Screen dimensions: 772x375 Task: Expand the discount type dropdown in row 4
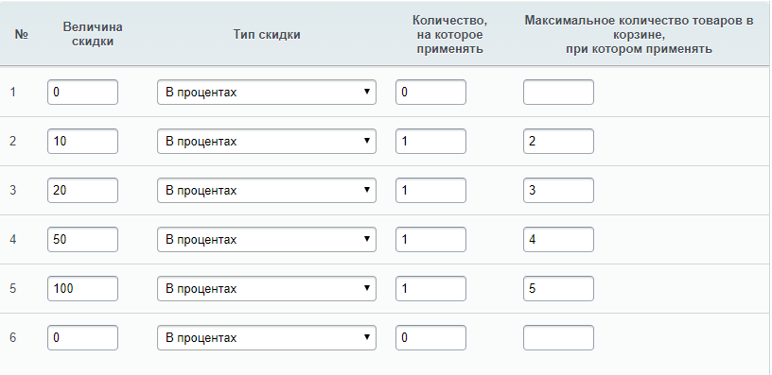pos(267,240)
